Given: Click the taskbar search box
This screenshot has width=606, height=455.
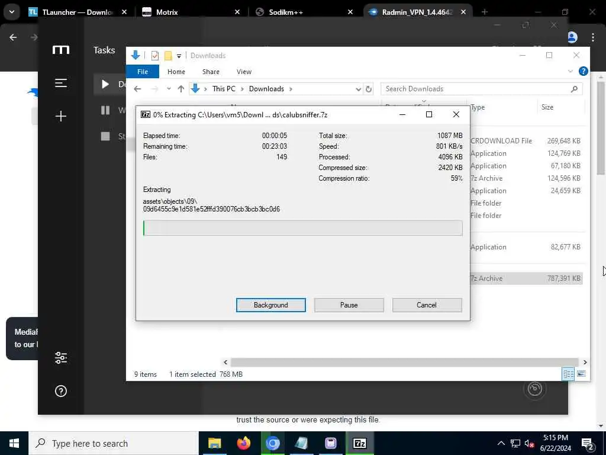Looking at the screenshot, I should (x=114, y=443).
